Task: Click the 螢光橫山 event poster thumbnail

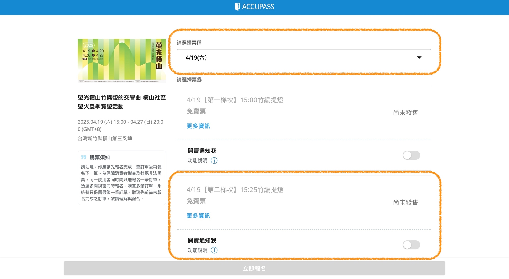Action: tap(122, 61)
